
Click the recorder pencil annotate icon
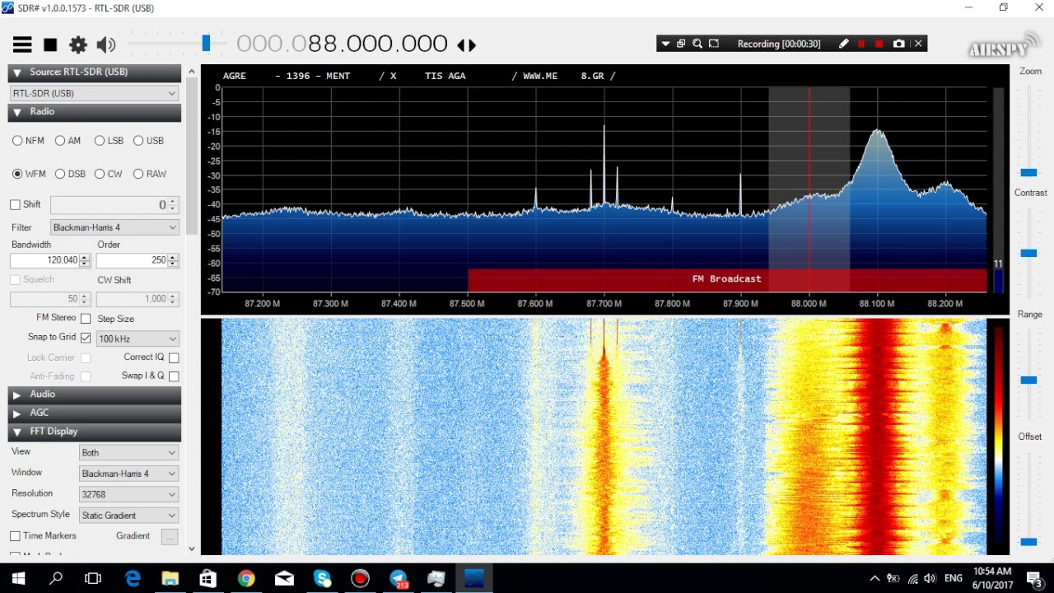(844, 44)
